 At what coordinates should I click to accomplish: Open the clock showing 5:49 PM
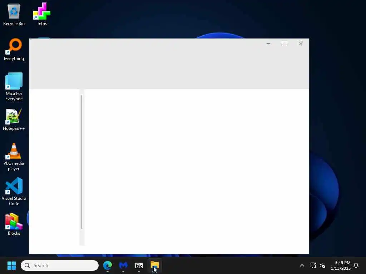point(340,265)
